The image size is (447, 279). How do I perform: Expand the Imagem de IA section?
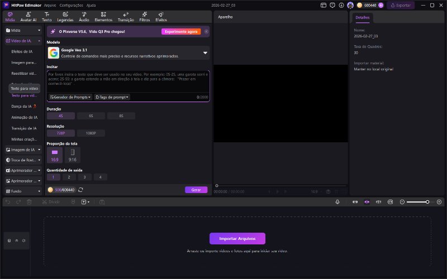point(23,150)
